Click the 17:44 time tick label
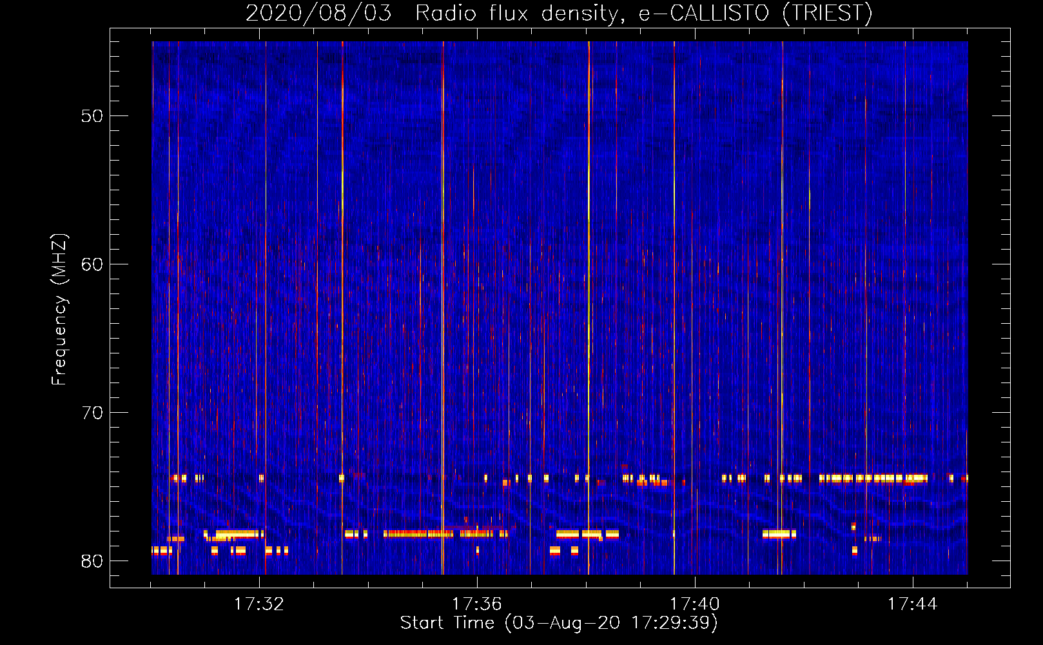 point(912,604)
